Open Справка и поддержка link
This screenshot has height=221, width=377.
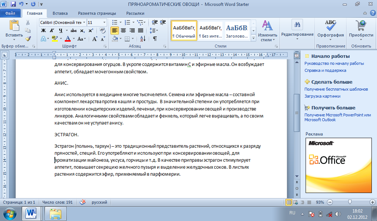tap(325, 70)
